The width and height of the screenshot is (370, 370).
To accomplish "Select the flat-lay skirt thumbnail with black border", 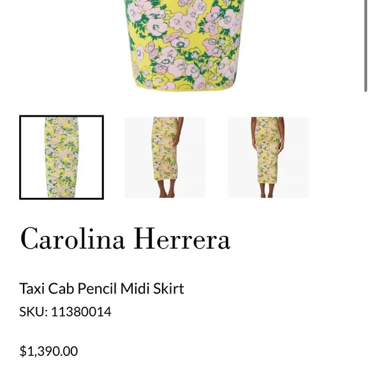I will coord(62,158).
